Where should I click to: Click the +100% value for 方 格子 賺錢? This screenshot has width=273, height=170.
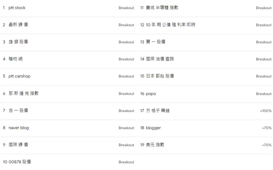tap(266, 111)
